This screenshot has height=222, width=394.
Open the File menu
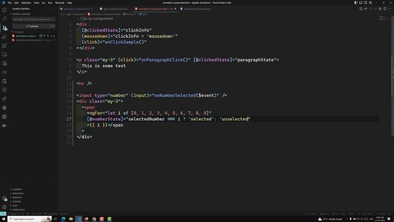pos(10,2)
